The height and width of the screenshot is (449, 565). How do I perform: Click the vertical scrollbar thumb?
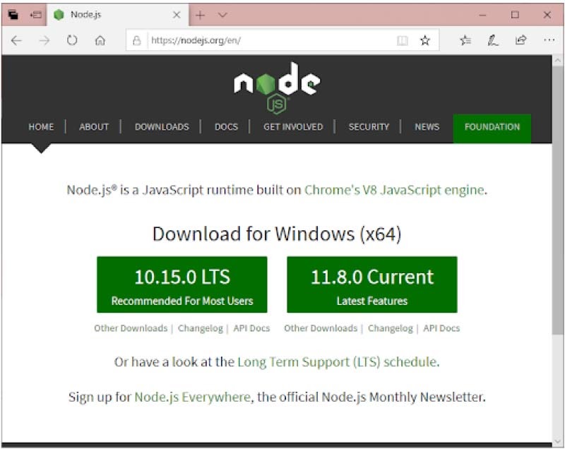pos(558,201)
